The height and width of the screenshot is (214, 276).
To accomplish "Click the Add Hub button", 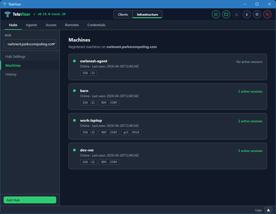I will click(x=30, y=200).
